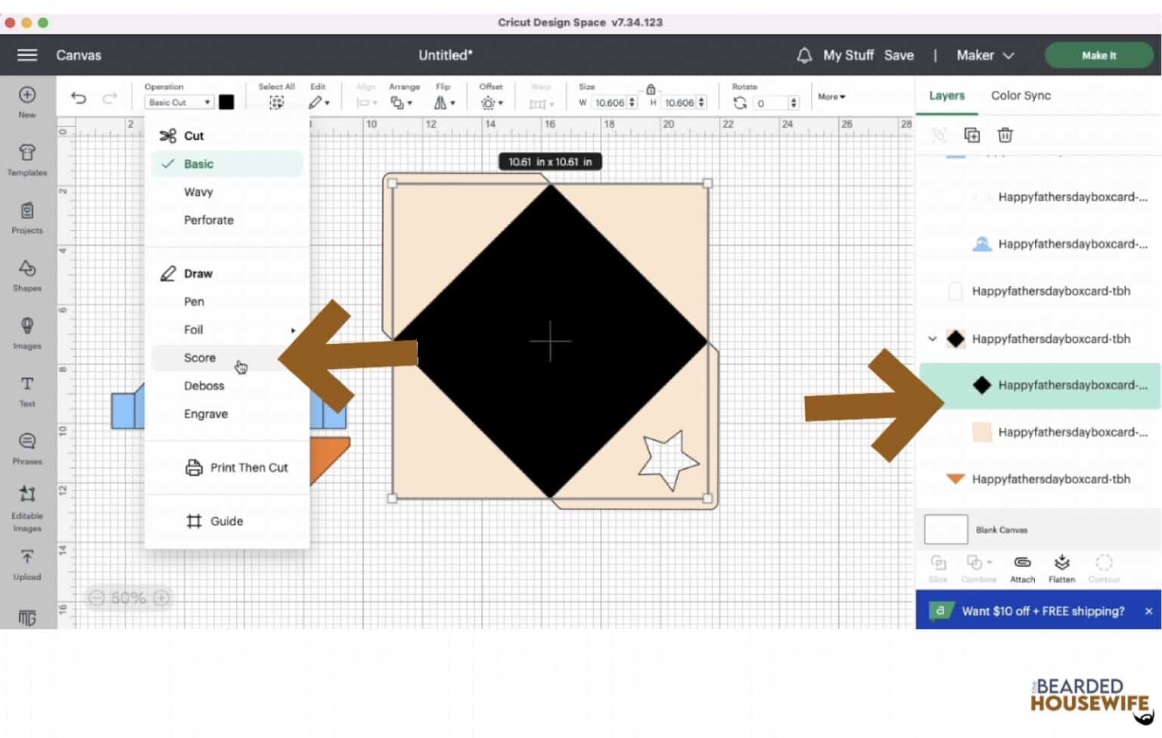
Task: Open notifications bell icon
Action: coord(804,55)
